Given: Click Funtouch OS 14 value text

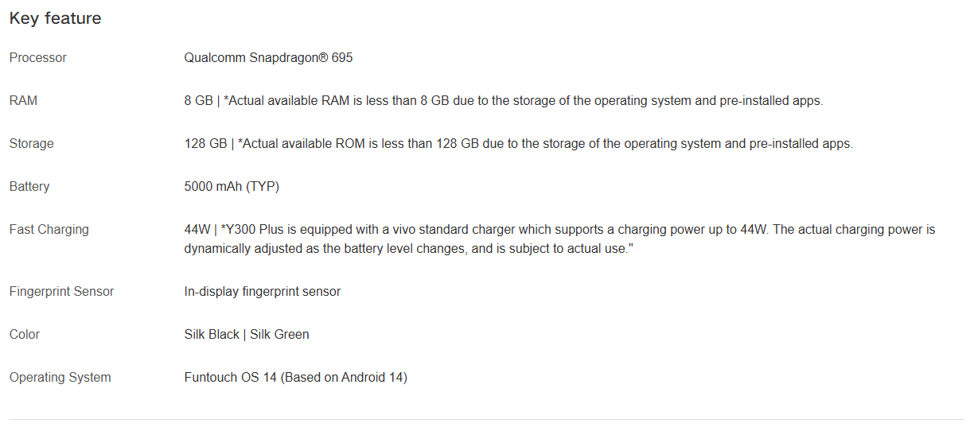Looking at the screenshot, I should point(296,378).
